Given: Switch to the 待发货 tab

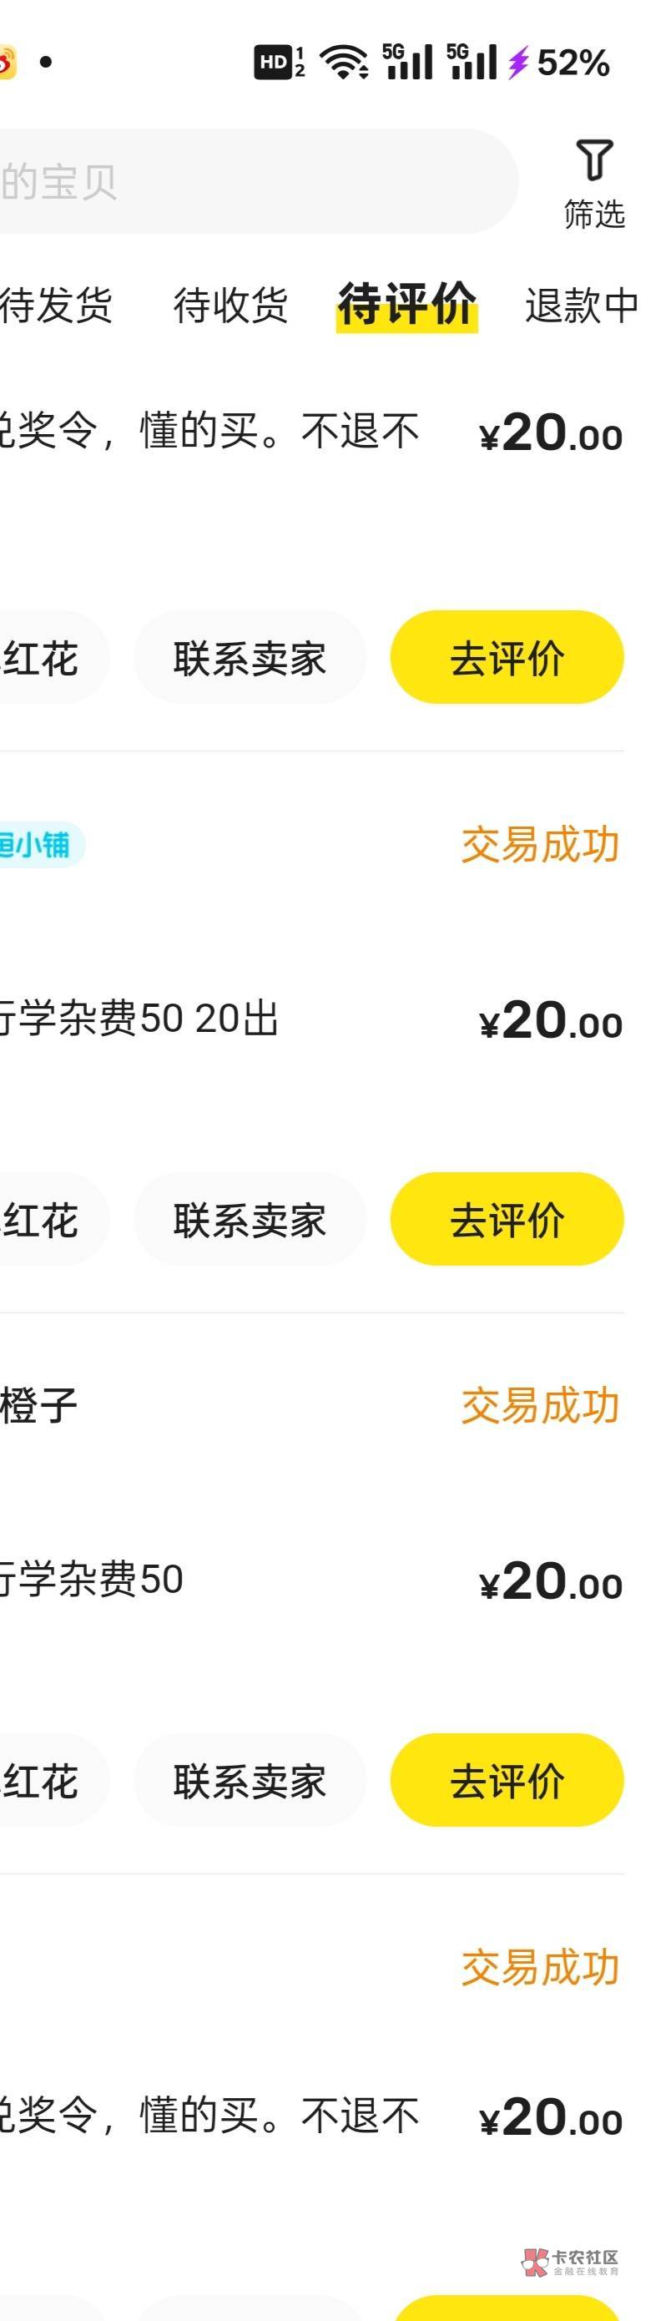Looking at the screenshot, I should (56, 305).
